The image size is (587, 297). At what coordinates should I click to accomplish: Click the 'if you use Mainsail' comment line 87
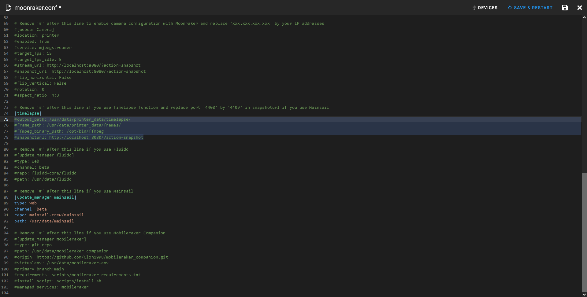pos(74,191)
